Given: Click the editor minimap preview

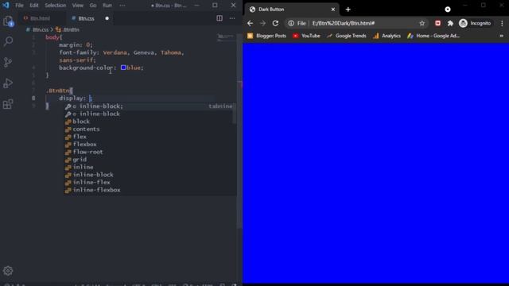Looking at the screenshot, I should [225, 37].
